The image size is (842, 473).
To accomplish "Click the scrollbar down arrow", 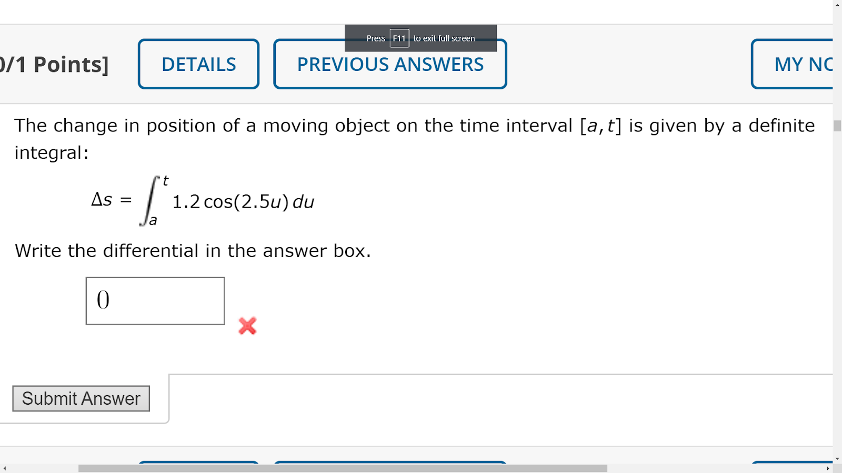I will (x=837, y=458).
